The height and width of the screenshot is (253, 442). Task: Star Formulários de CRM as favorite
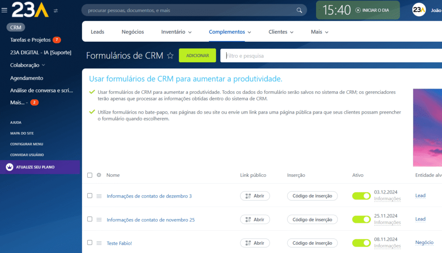coord(170,56)
